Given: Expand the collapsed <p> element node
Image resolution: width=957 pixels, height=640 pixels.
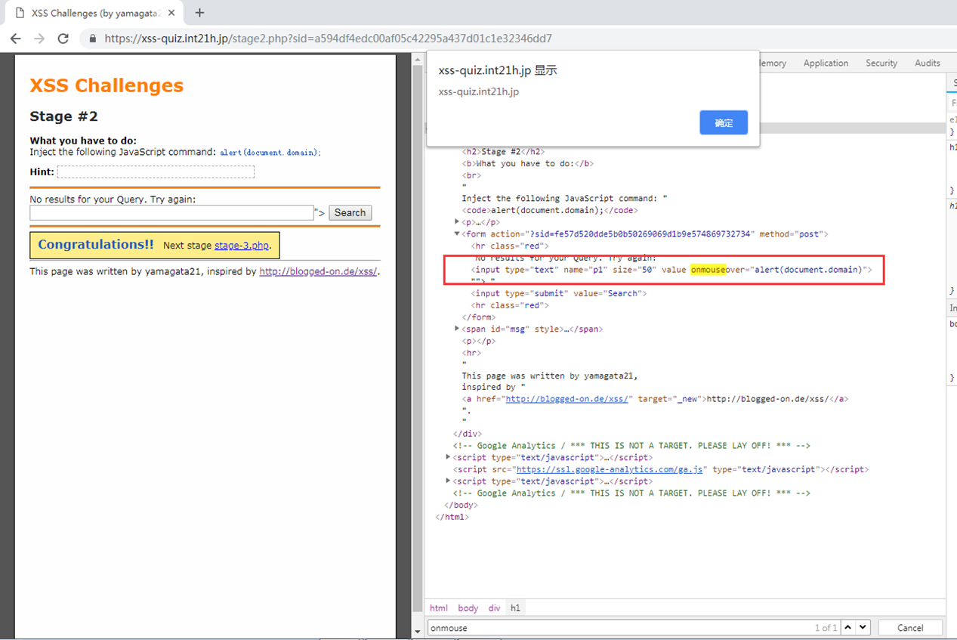Looking at the screenshot, I should pyautogui.click(x=457, y=222).
